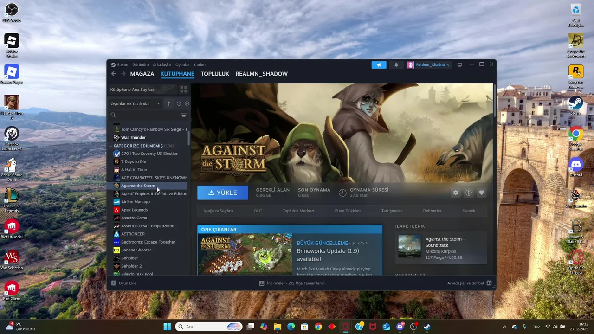This screenshot has height=334, width=594.
Task: Open the Opera GX taskbar icon
Action: point(345,327)
